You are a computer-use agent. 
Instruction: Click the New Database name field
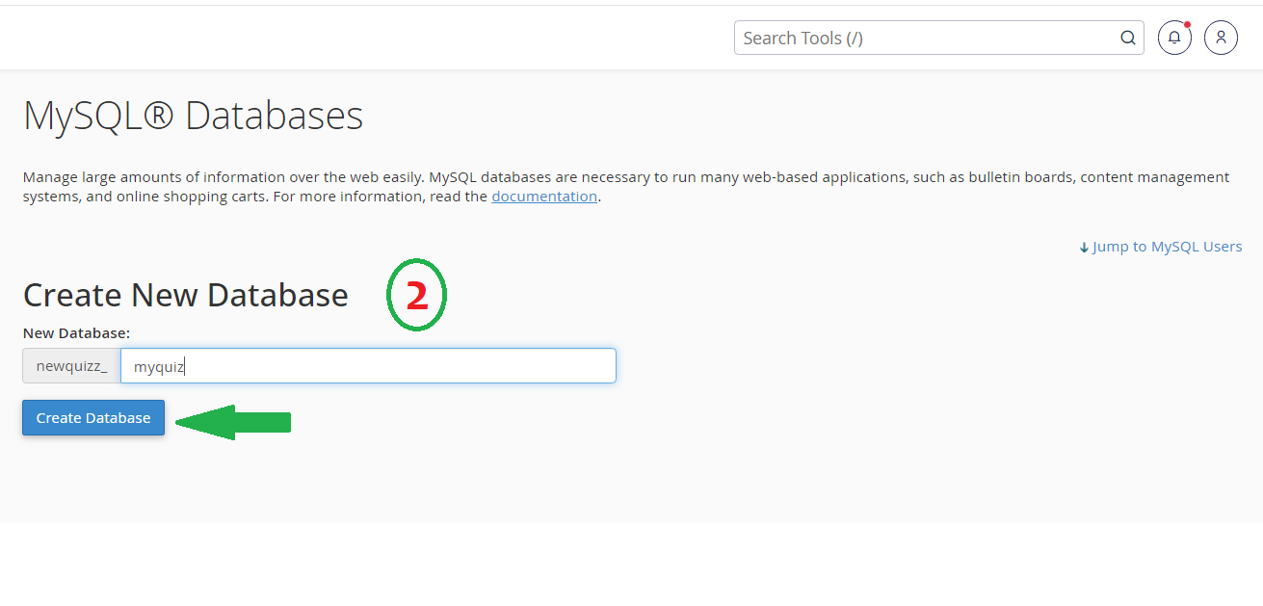click(368, 366)
